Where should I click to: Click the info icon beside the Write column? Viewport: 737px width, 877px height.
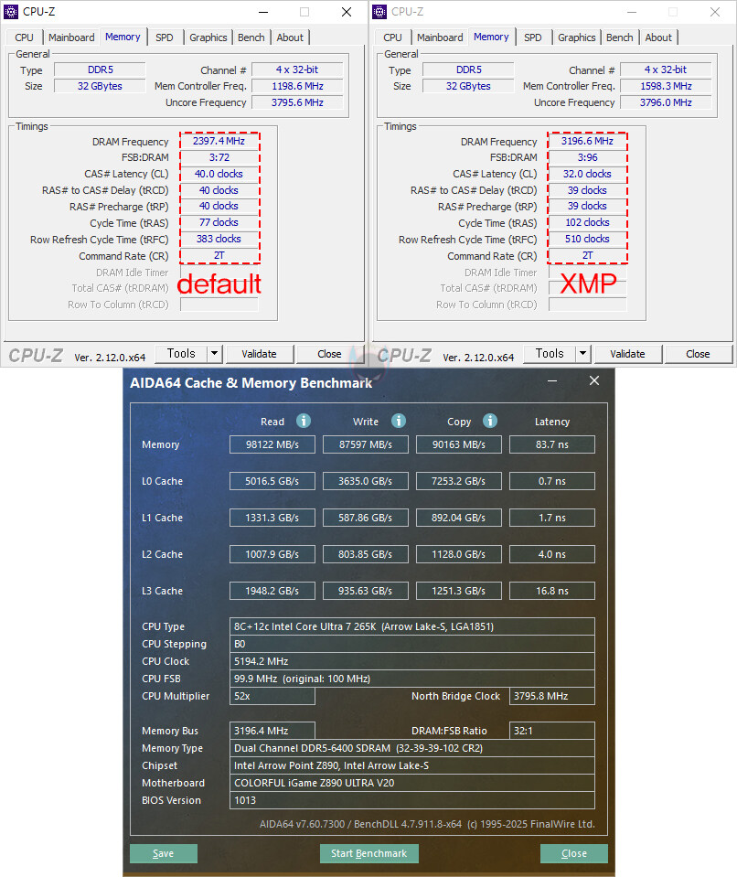(398, 422)
